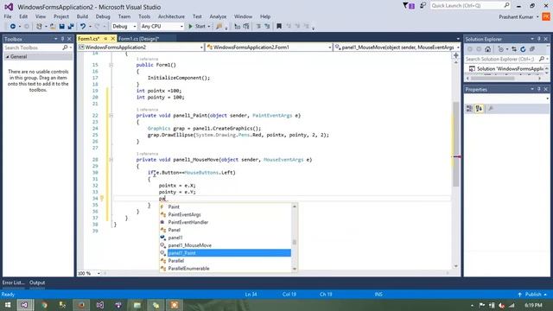The image size is (553, 311).
Task: Click the Solution Explorer horizontal scrollbar
Action: (x=493, y=79)
